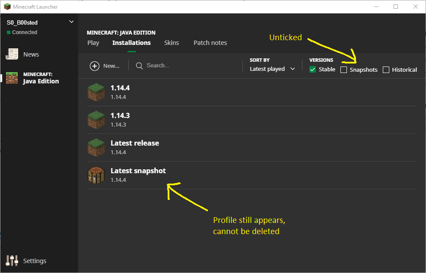Select the '1.14.3' installation title
This screenshot has width=426, height=273.
click(x=120, y=115)
